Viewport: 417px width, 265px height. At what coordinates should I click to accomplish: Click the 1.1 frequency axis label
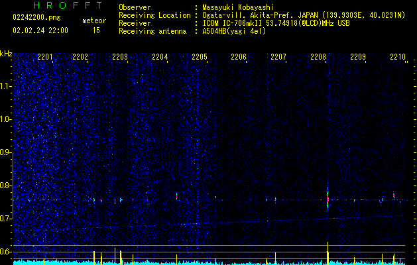pyautogui.click(x=6, y=86)
